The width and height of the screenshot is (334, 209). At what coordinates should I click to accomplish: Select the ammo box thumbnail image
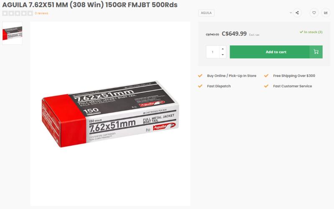[x=13, y=33]
